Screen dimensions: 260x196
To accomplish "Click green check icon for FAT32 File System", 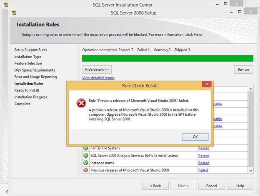I will [x=85, y=148].
